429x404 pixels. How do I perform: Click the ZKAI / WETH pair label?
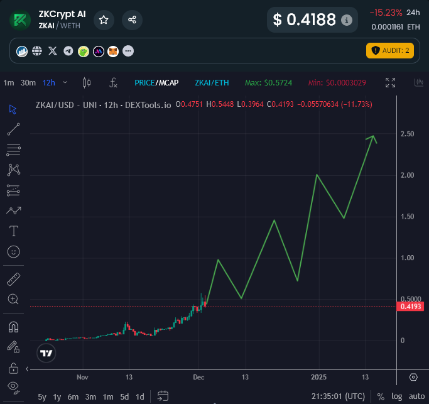[x=60, y=26]
